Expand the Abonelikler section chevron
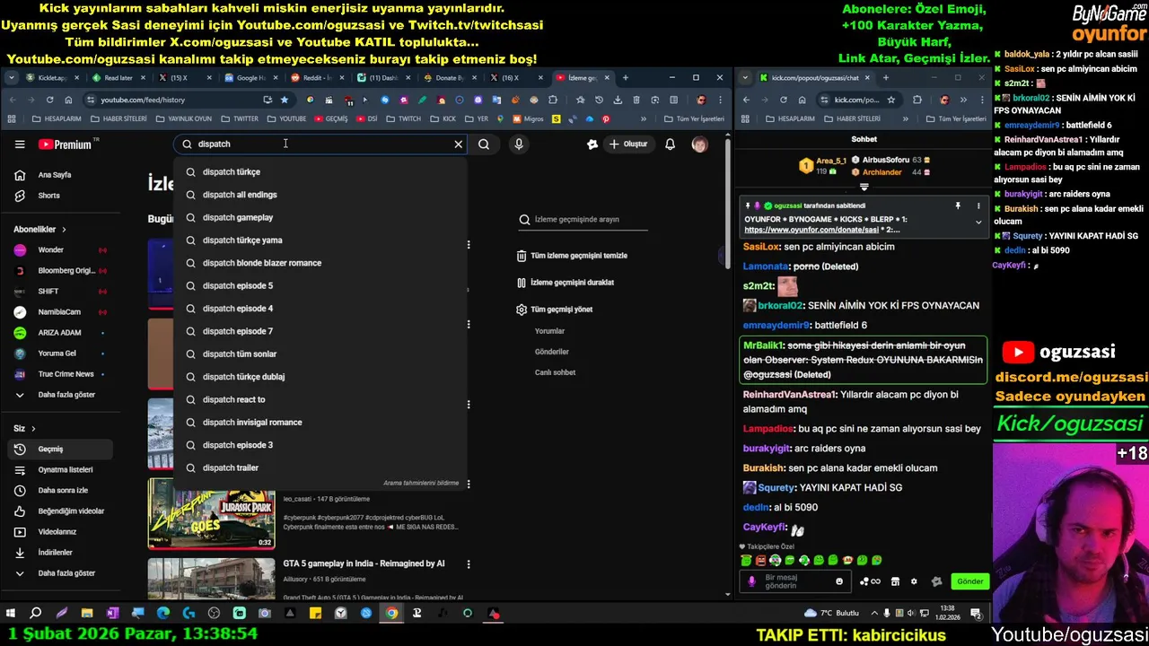Screen dimensions: 1149x646 coord(64,230)
